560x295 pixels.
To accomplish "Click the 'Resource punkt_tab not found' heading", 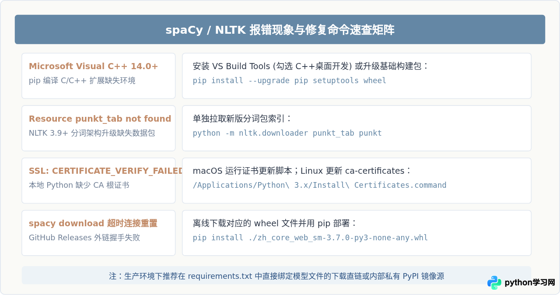I will click(x=100, y=119).
